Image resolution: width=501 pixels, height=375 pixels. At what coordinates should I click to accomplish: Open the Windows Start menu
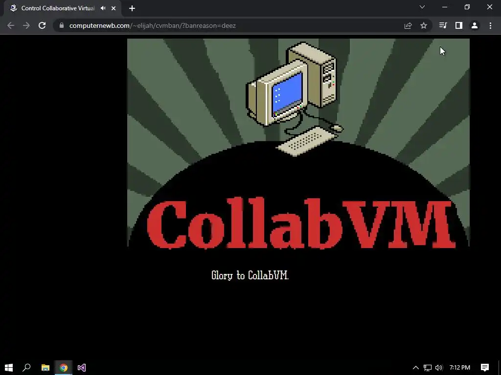tap(9, 367)
